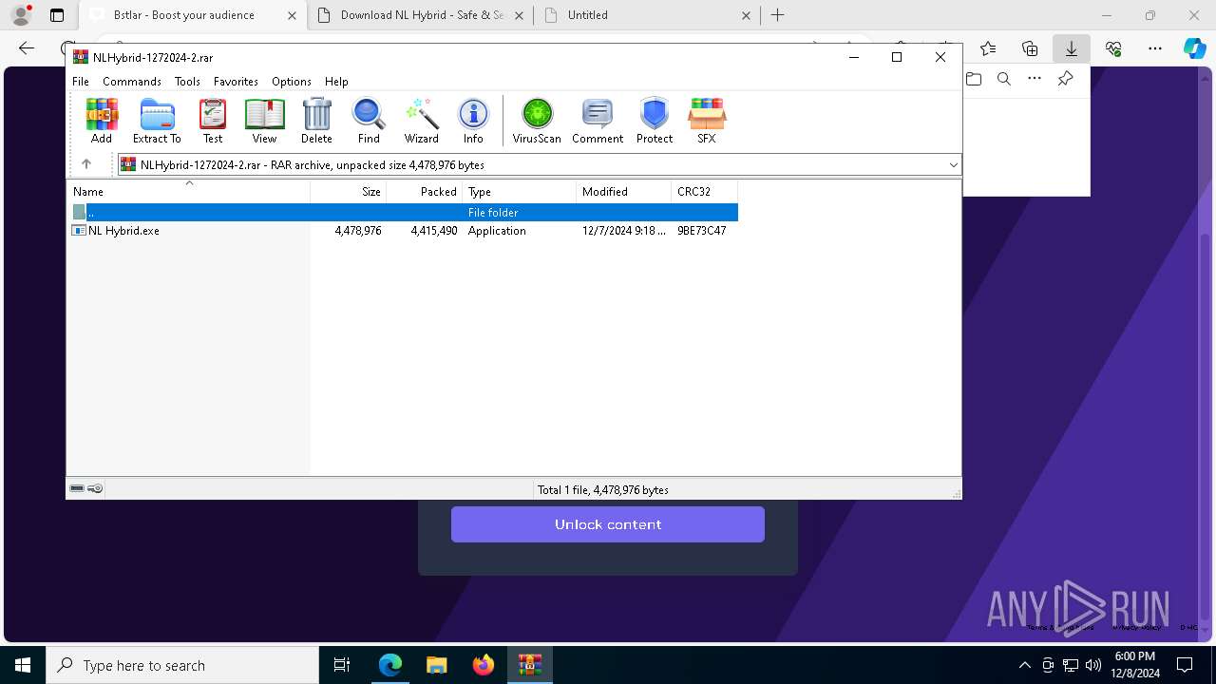Sort by Type column header
The width and height of the screenshot is (1216, 684).
(x=520, y=192)
